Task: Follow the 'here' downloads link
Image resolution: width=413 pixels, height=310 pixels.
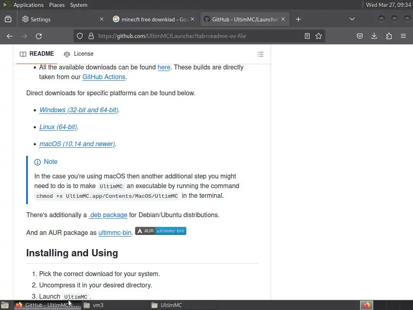Action: coord(164,67)
